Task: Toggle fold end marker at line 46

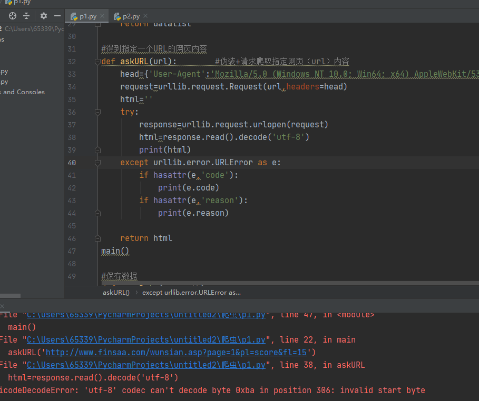Action: pyautogui.click(x=97, y=238)
